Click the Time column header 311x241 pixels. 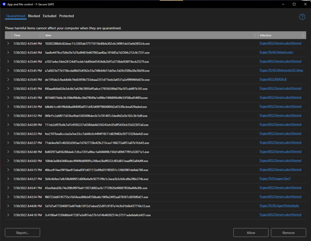click(x=27, y=35)
